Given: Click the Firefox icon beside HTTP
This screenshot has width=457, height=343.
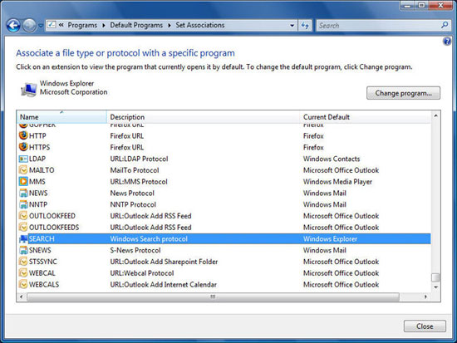Looking at the screenshot, I should point(23,135).
